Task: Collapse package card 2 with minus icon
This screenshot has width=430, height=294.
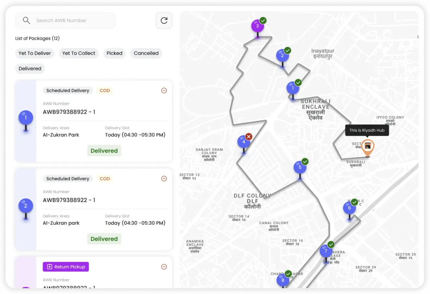Action: pos(164,178)
